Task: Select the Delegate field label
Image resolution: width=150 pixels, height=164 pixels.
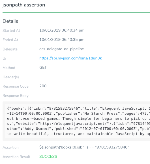Action: [10, 49]
